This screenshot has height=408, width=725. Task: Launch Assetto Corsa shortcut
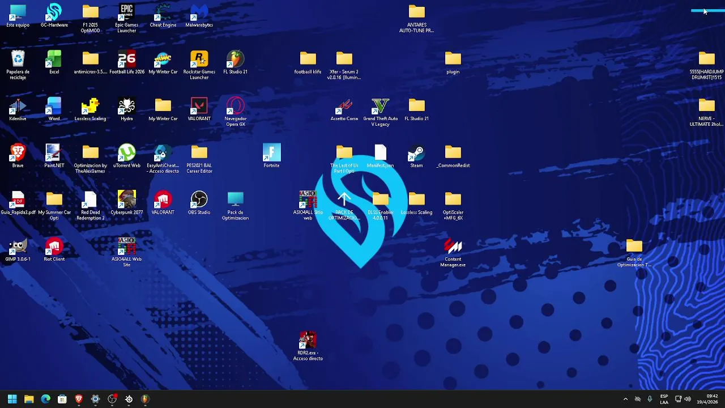[344, 109]
